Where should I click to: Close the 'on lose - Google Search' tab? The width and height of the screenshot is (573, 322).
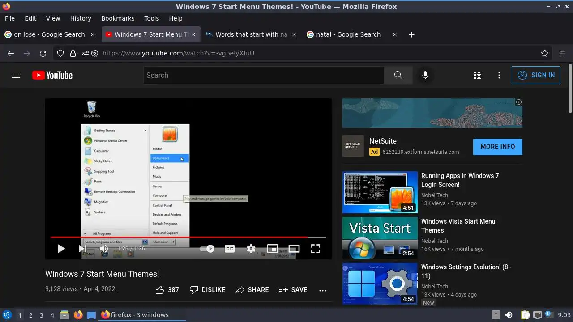(93, 34)
